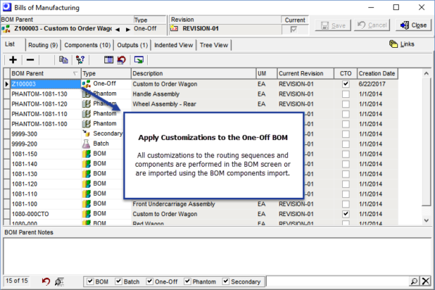Click the magnifier search icon
Image resolution: width=435 pixels, height=290 pixels.
coord(414,281)
